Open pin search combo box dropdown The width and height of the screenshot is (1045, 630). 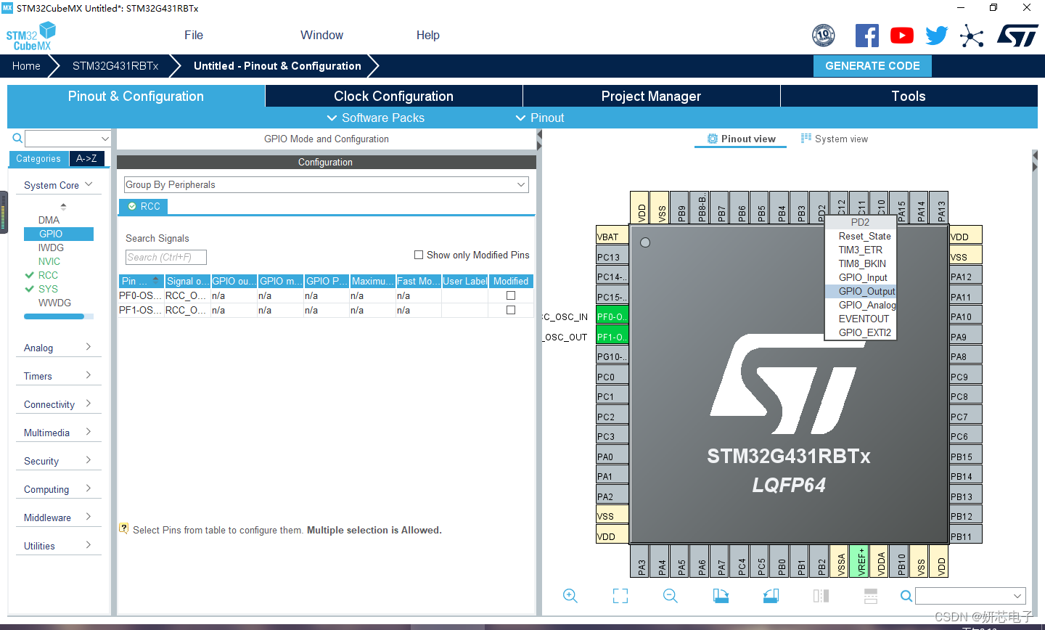1017,596
